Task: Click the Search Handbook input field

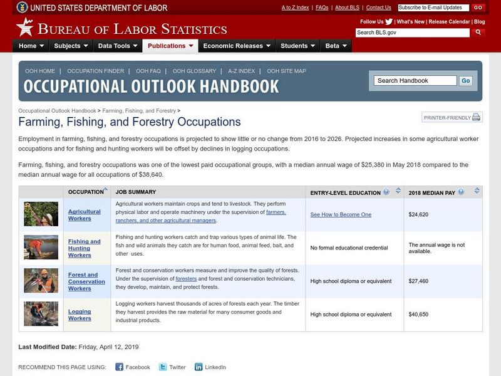Action: (x=415, y=81)
